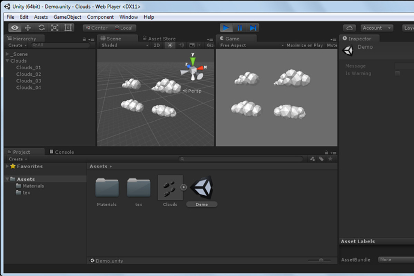The width and height of the screenshot is (414, 276).
Task: Click the red X axis gizmo cone
Action: coord(200,68)
